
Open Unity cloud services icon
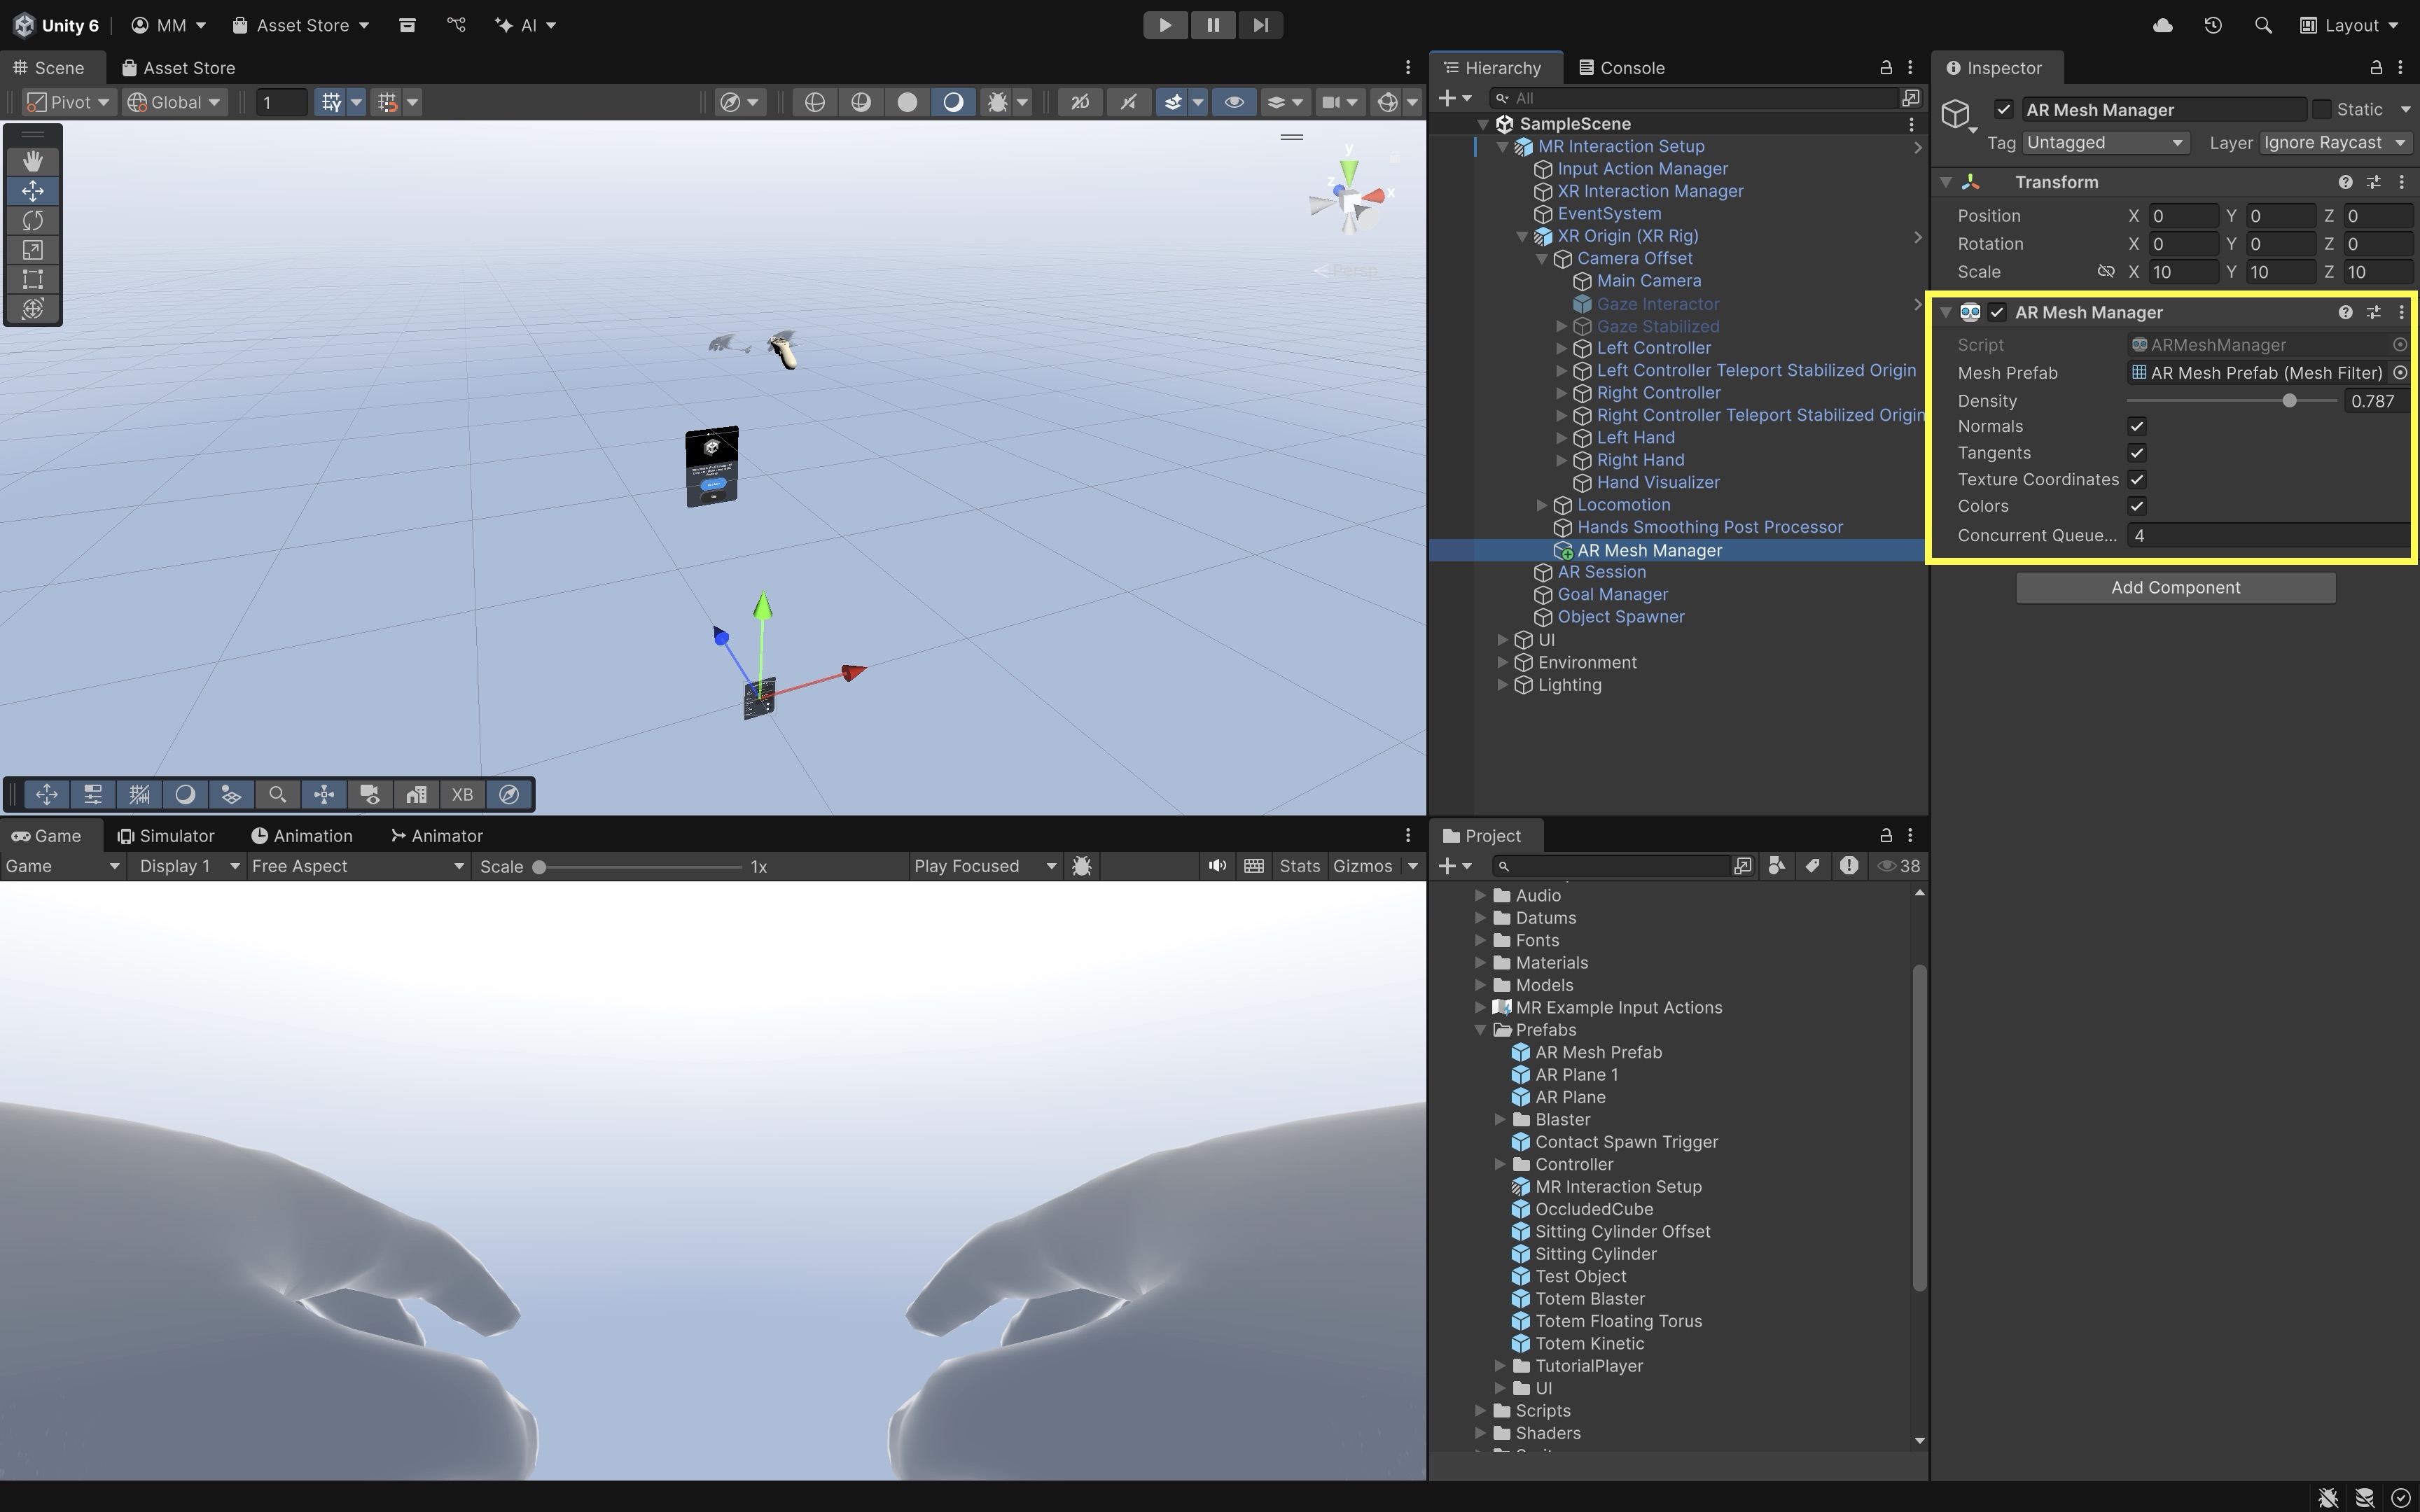(x=2162, y=25)
